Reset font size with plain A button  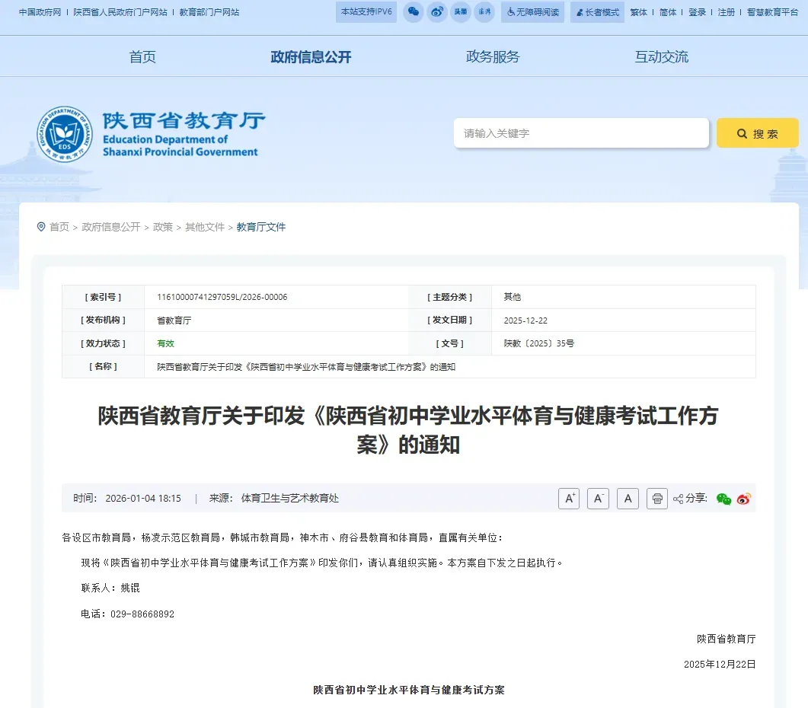click(628, 499)
